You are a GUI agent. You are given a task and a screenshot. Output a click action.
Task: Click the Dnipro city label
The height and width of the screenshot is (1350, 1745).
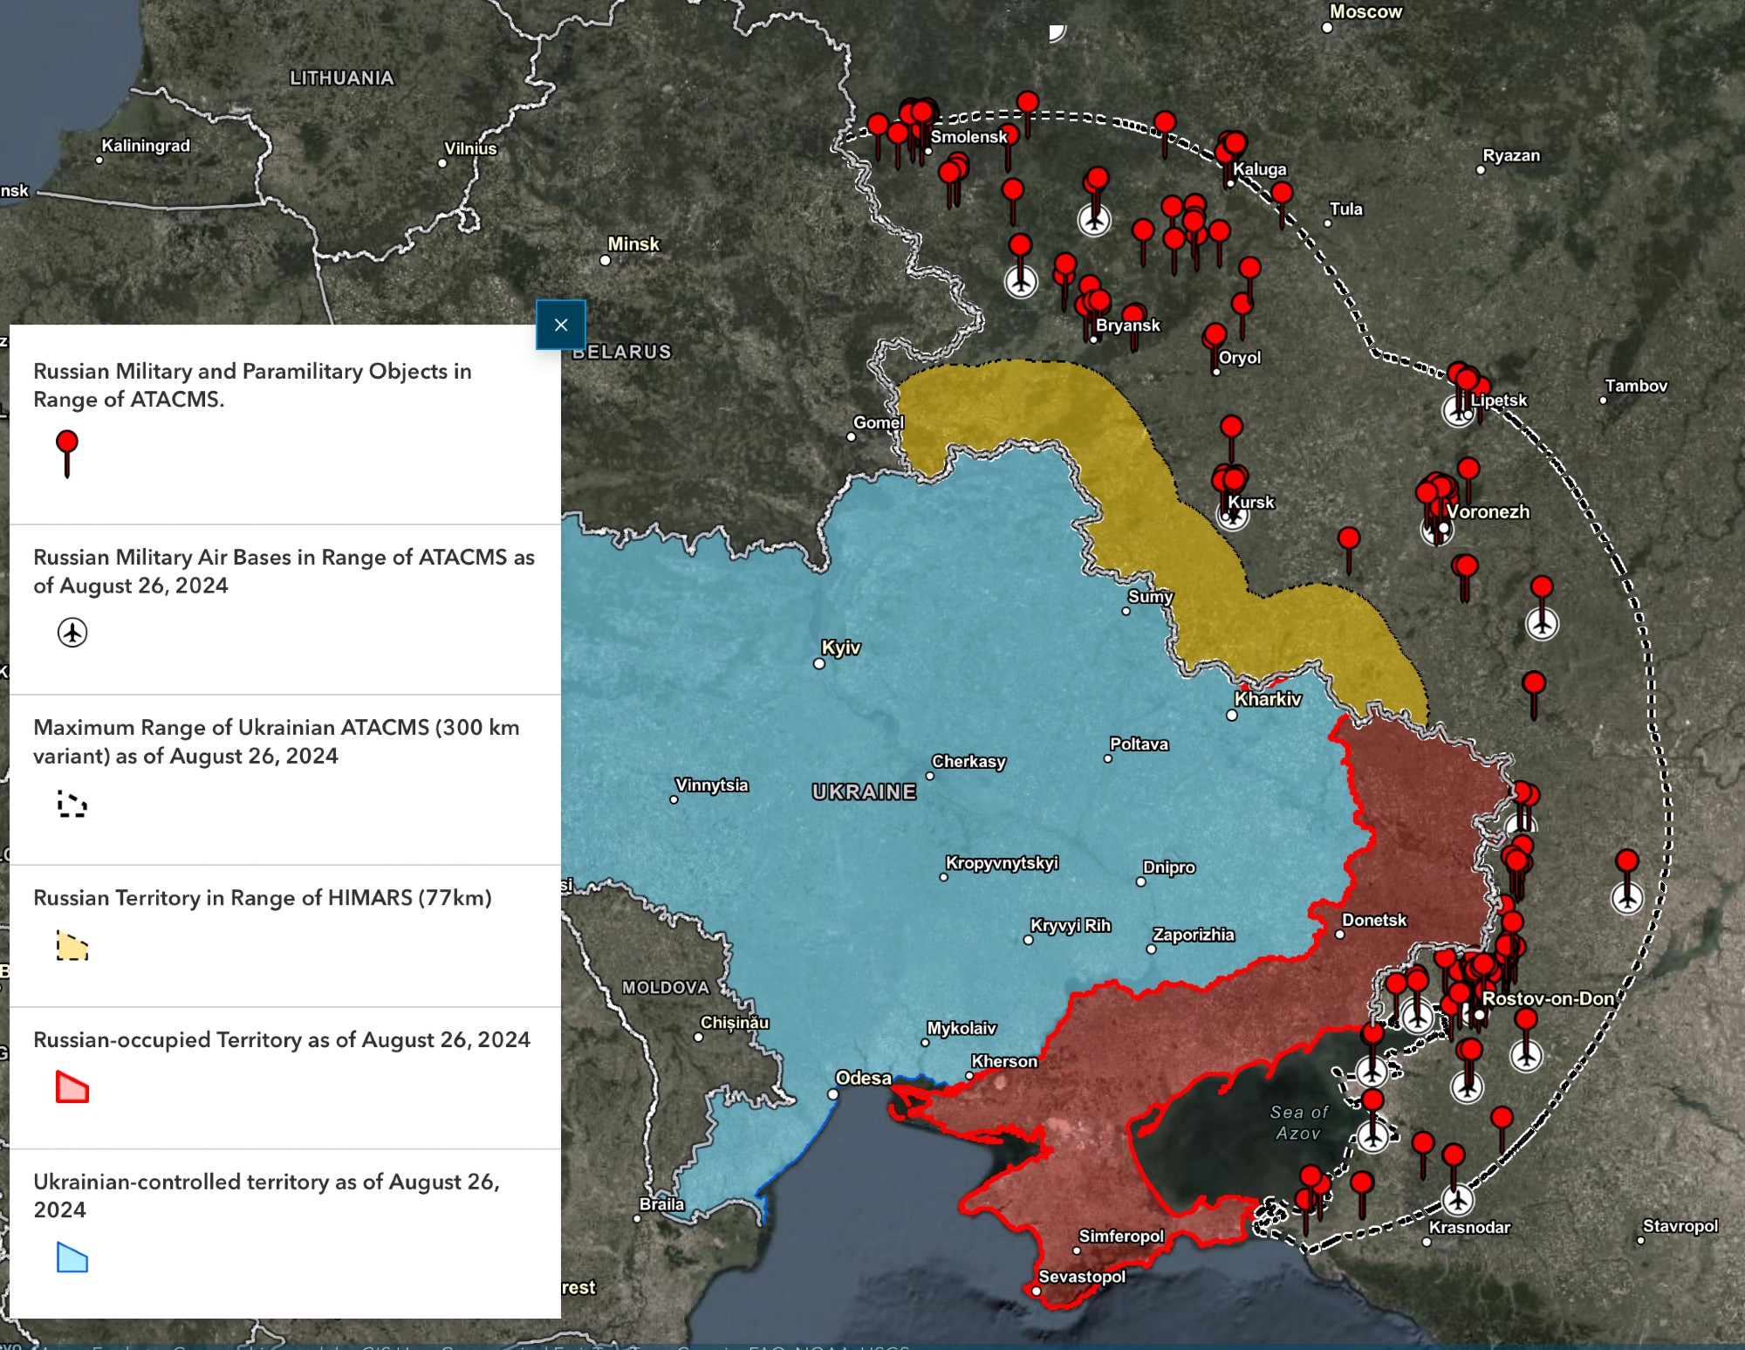(x=1169, y=867)
